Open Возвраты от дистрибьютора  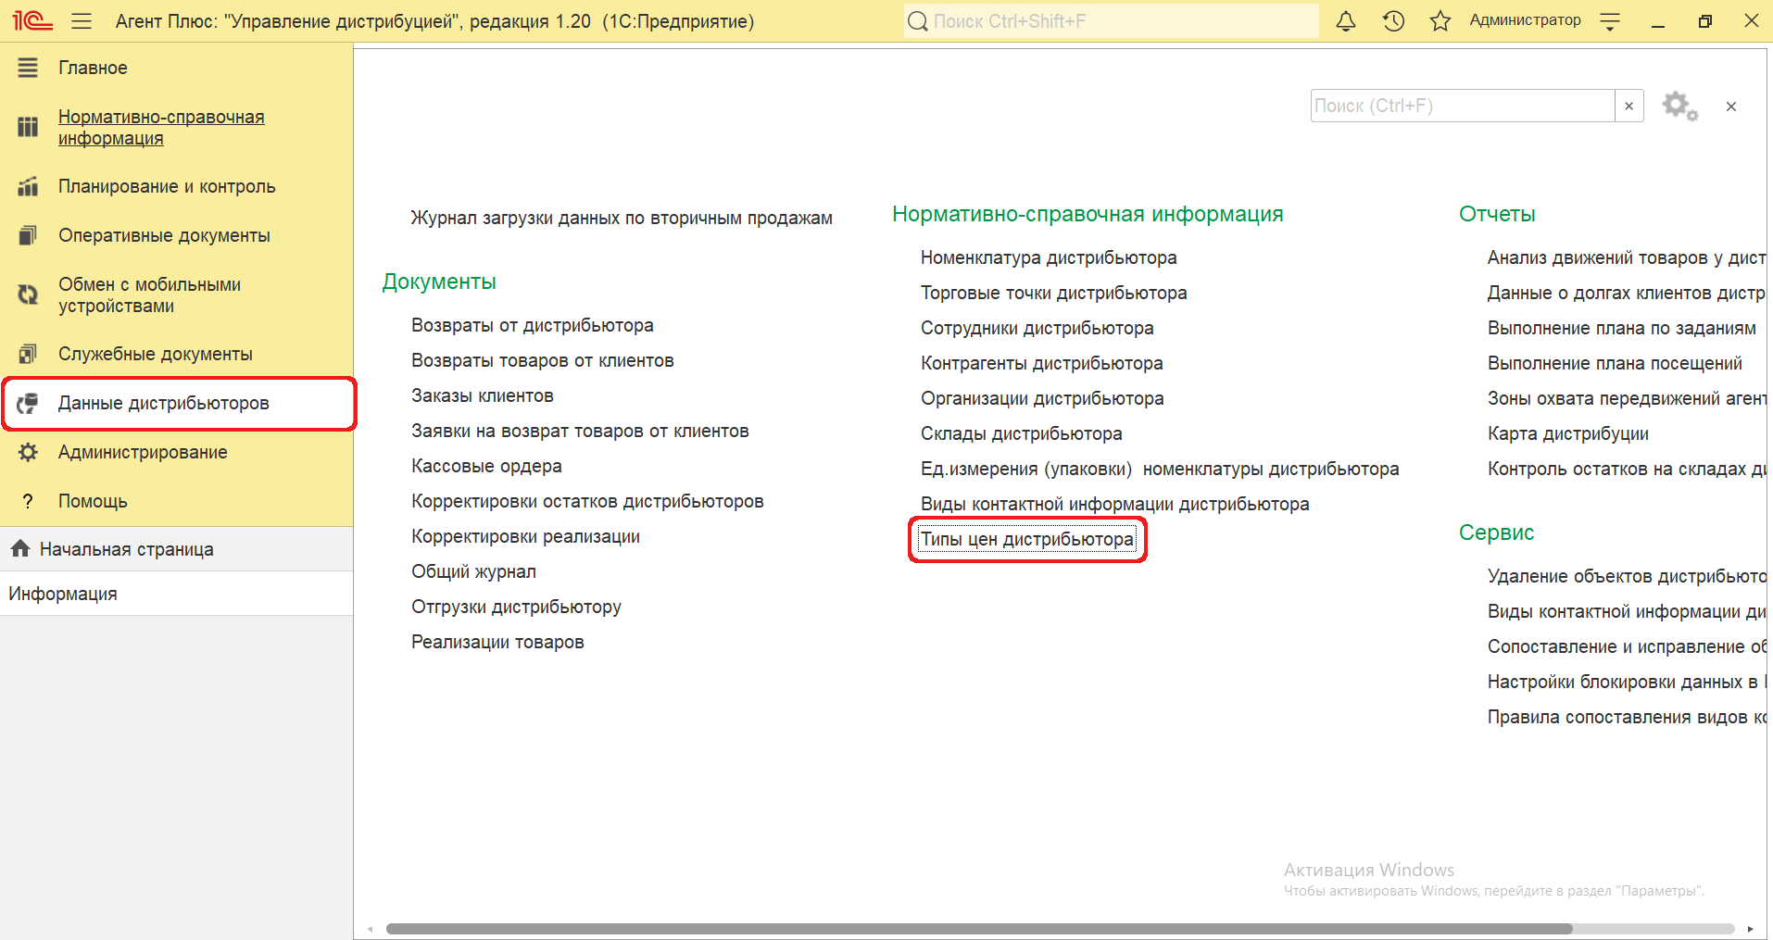533,325
